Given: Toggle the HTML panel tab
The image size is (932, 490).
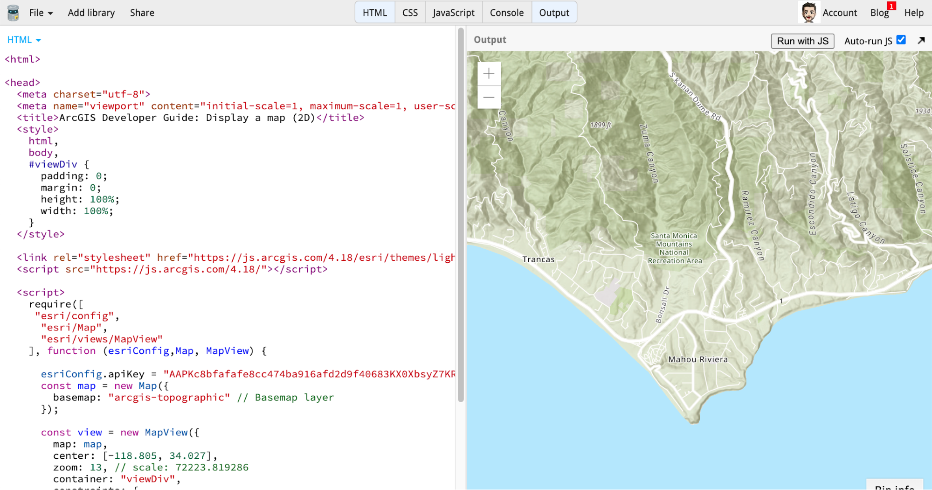Looking at the screenshot, I should tap(375, 13).
